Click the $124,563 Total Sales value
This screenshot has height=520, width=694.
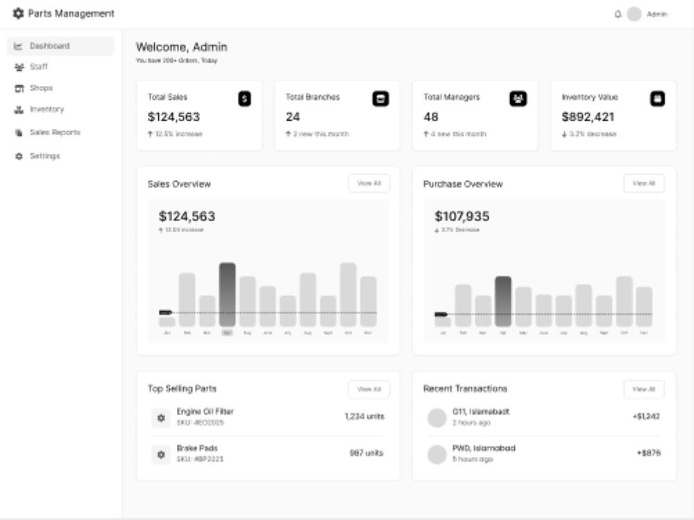(173, 116)
